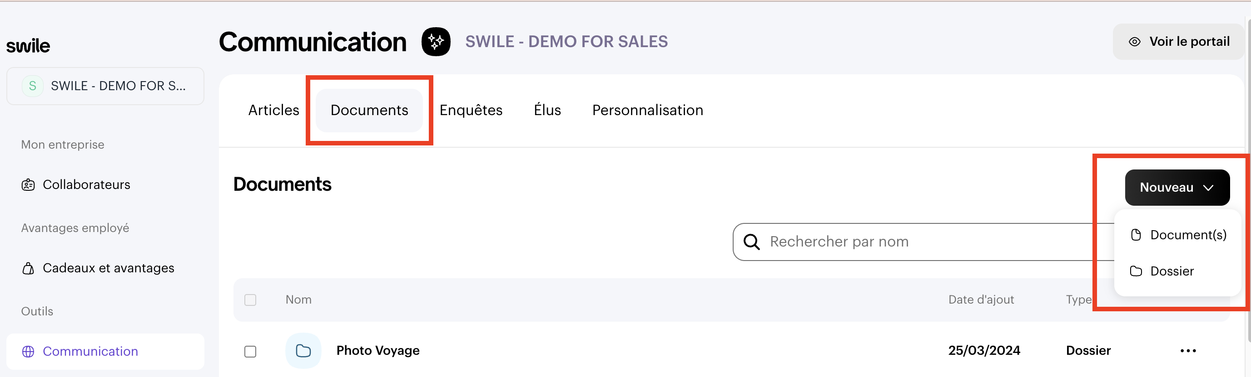Click the Photo Voyage folder icon
The width and height of the screenshot is (1251, 377).
pyautogui.click(x=303, y=350)
